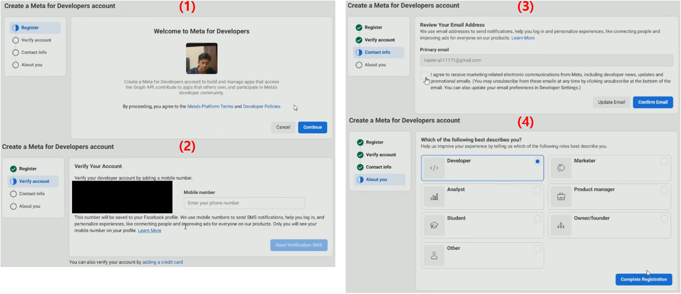Screen dimensions: 681x294
Task: Select the Product manager radio button
Action: pos(664,190)
